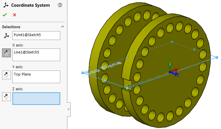
Task: Open the Coordinate System help icon
Action: point(60,5)
